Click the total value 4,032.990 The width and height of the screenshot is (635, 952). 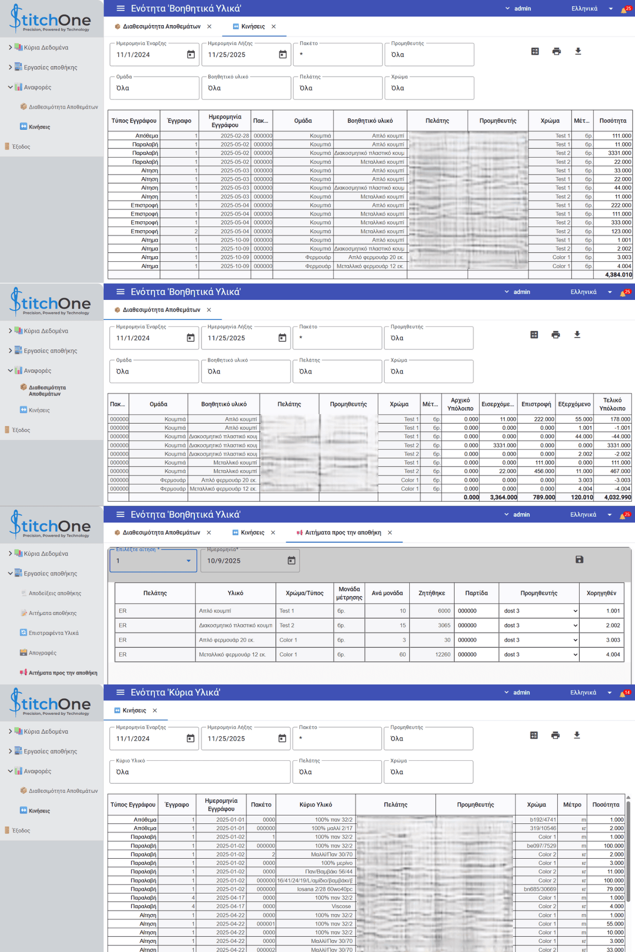(617, 497)
